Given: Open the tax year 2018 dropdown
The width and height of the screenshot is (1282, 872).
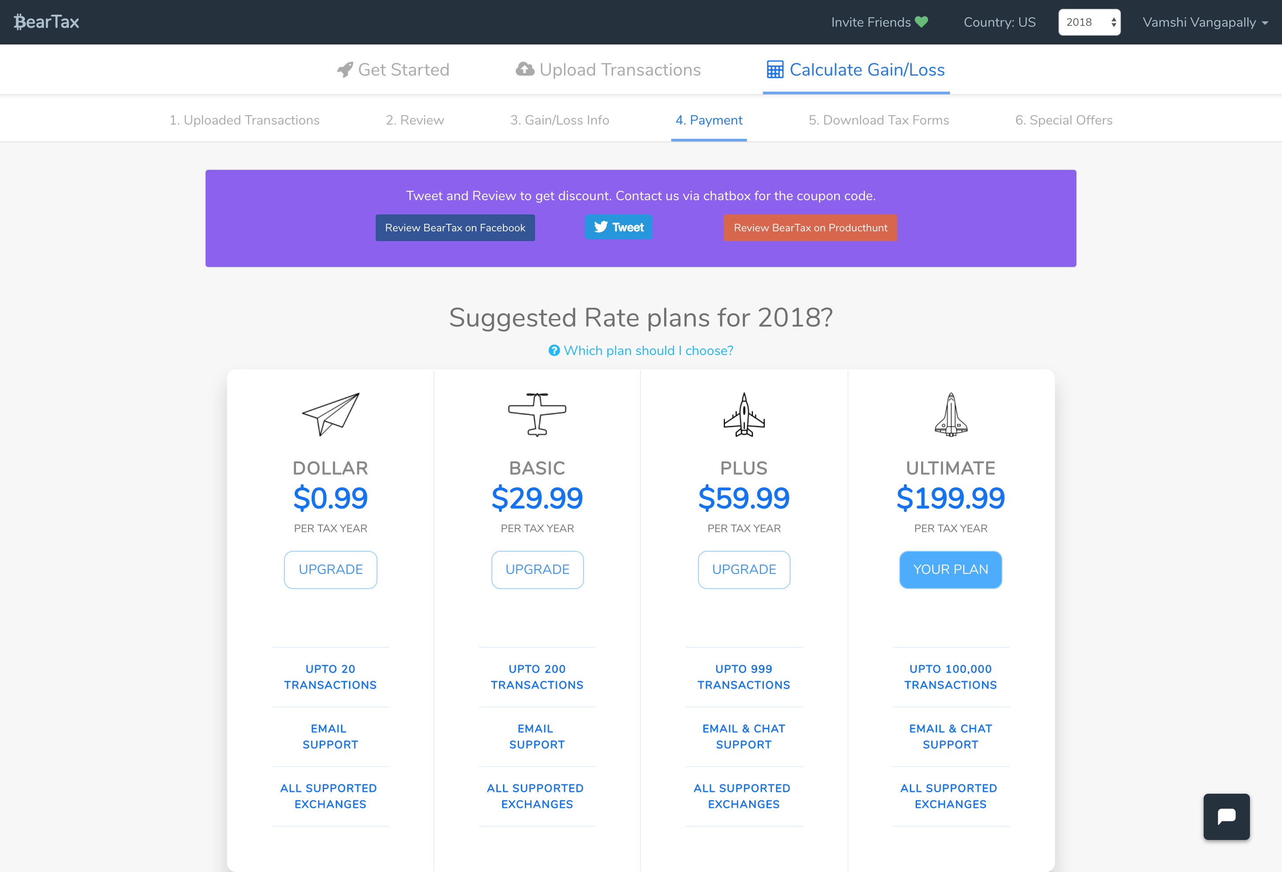Looking at the screenshot, I should 1089,22.
